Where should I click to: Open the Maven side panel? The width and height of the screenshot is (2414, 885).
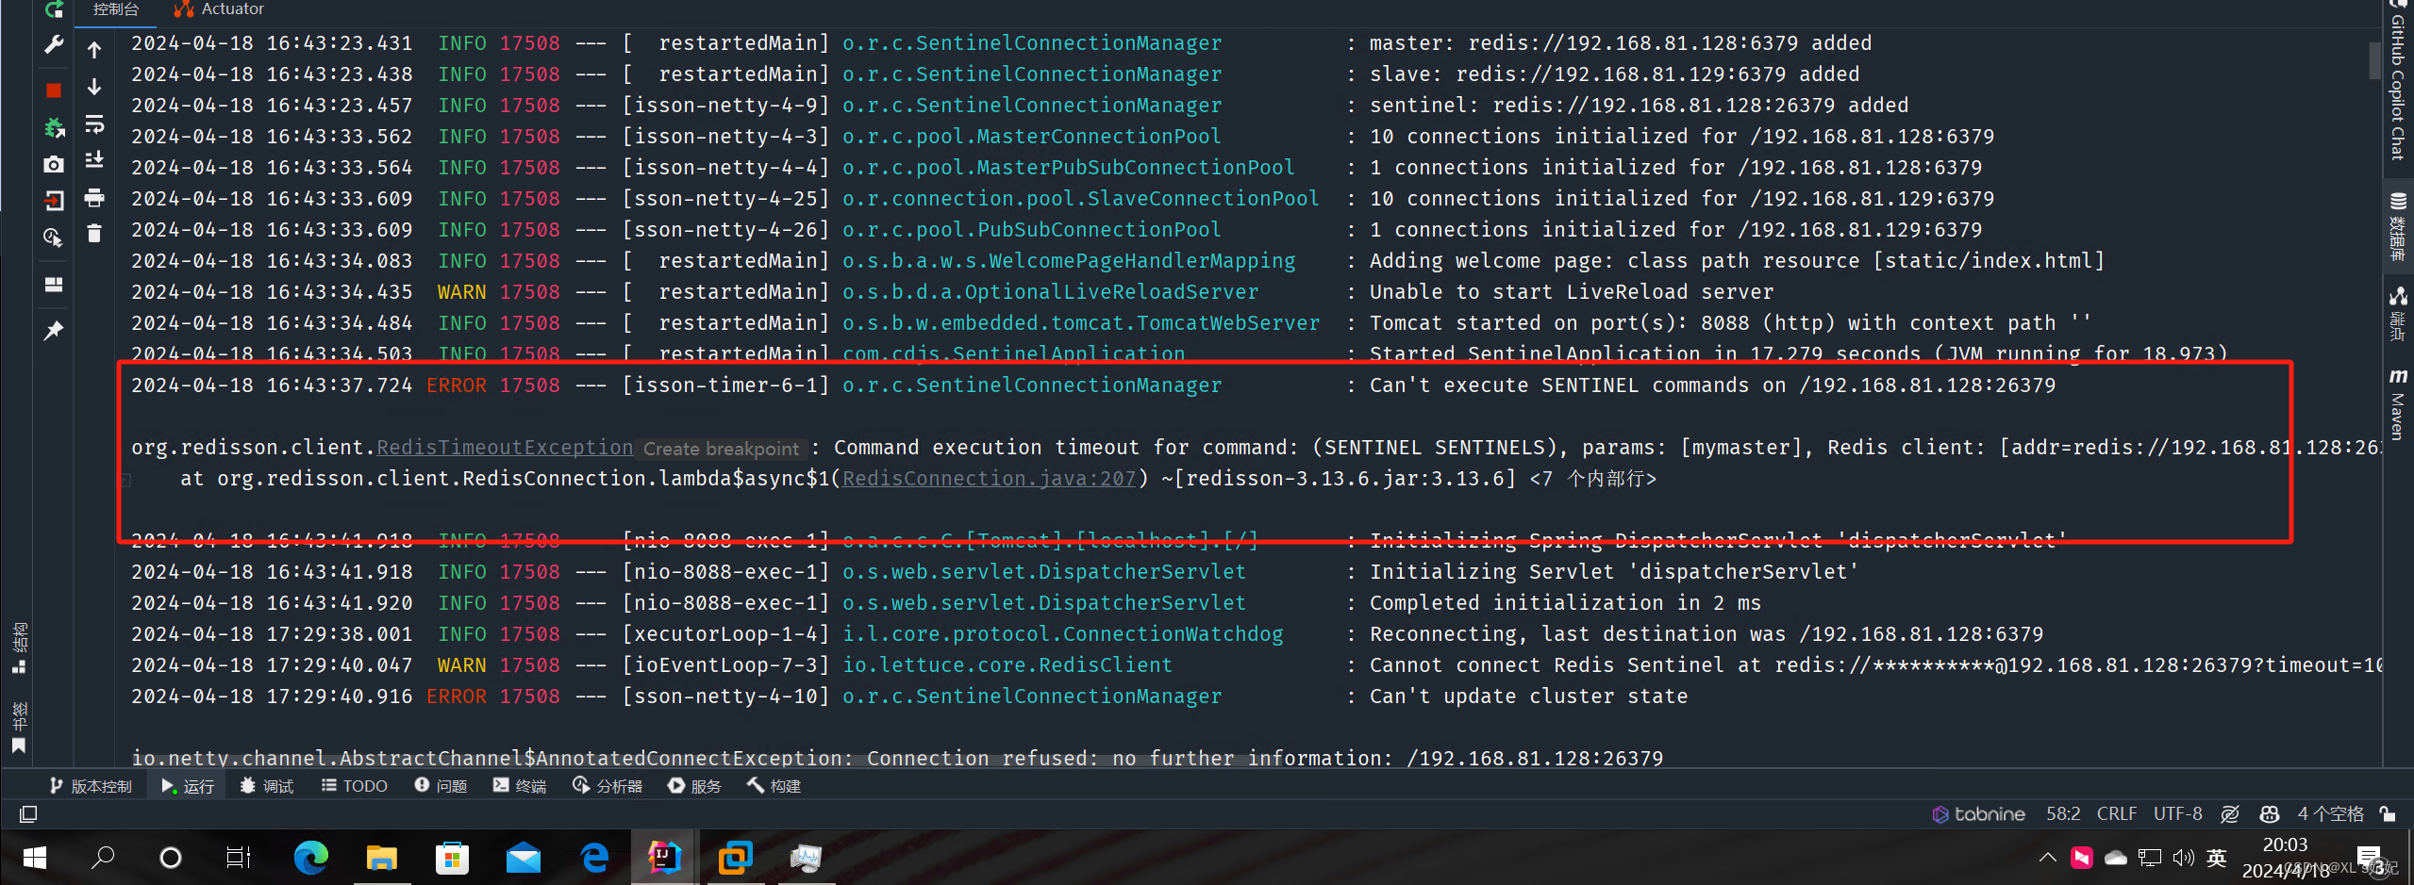[x=2398, y=405]
